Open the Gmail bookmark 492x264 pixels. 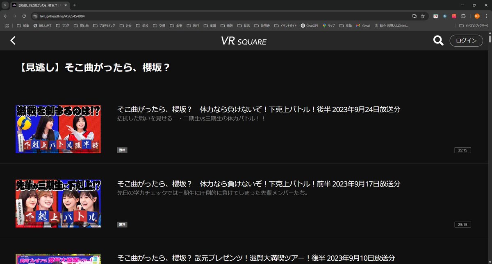(363, 25)
